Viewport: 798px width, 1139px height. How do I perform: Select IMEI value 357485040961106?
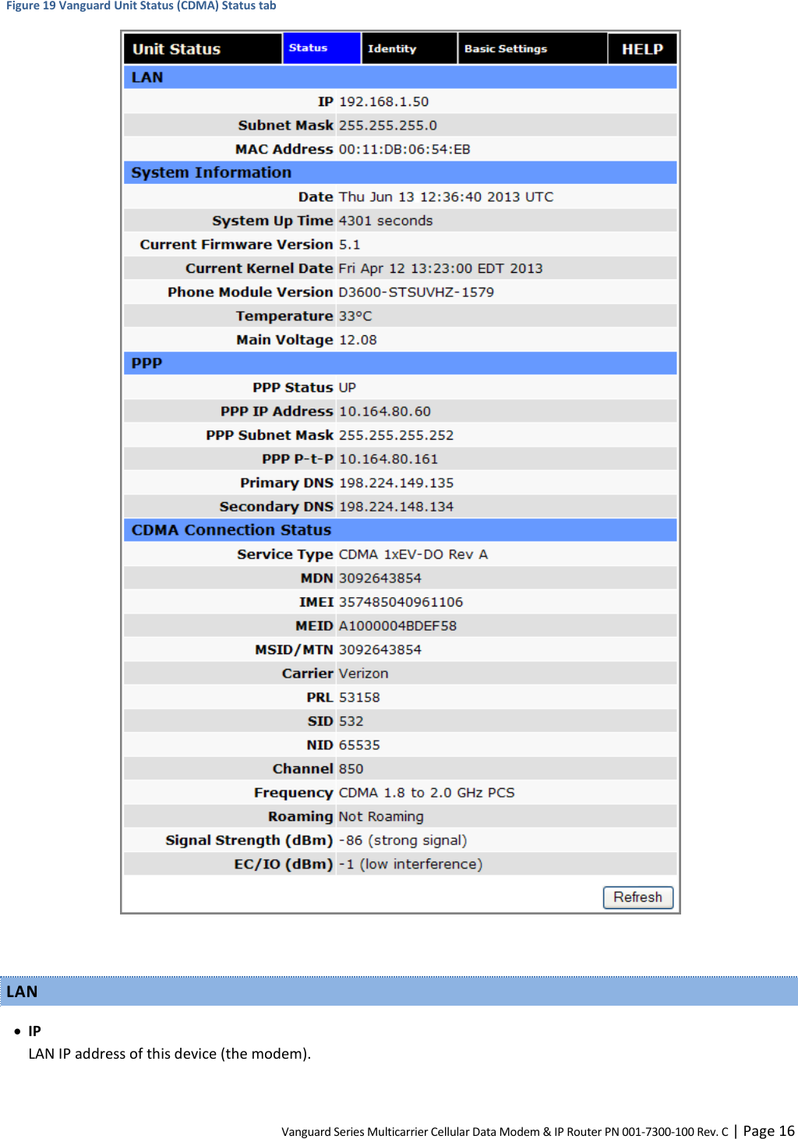(401, 602)
